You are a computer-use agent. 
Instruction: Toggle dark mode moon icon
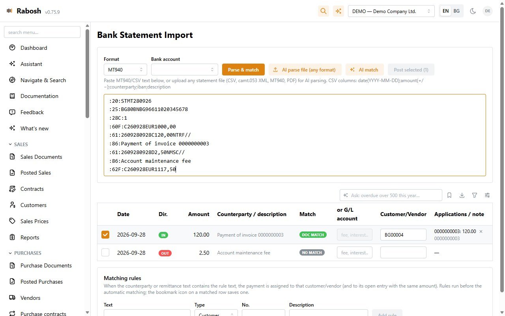tap(473, 11)
